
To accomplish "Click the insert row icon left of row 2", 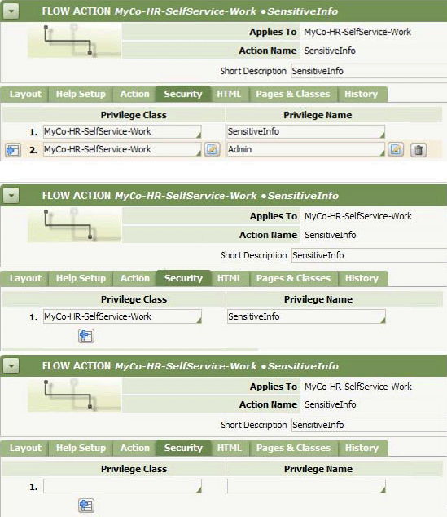I will click(x=13, y=150).
